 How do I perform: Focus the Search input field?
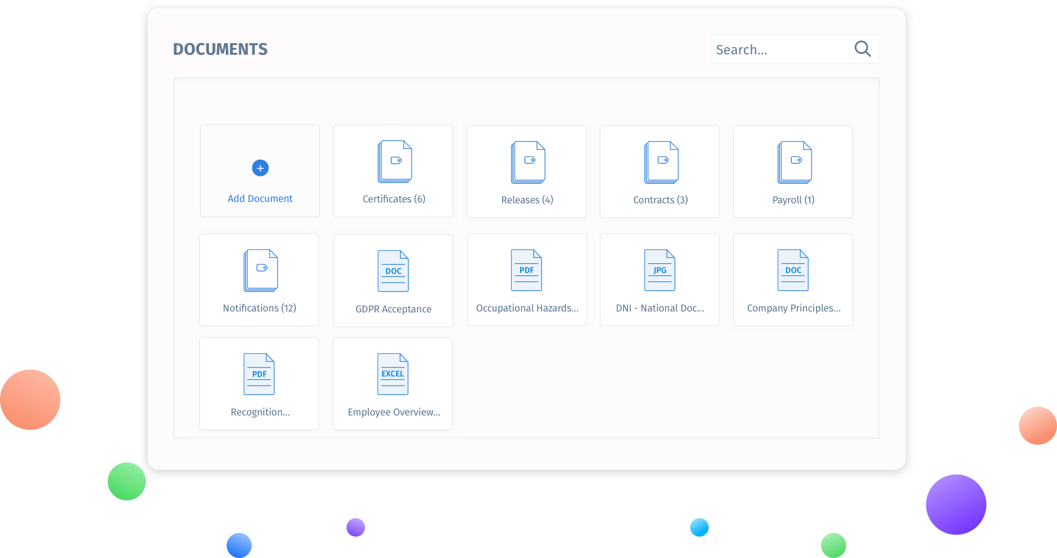(x=780, y=49)
